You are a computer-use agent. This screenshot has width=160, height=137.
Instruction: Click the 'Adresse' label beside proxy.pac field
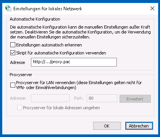[18, 62]
